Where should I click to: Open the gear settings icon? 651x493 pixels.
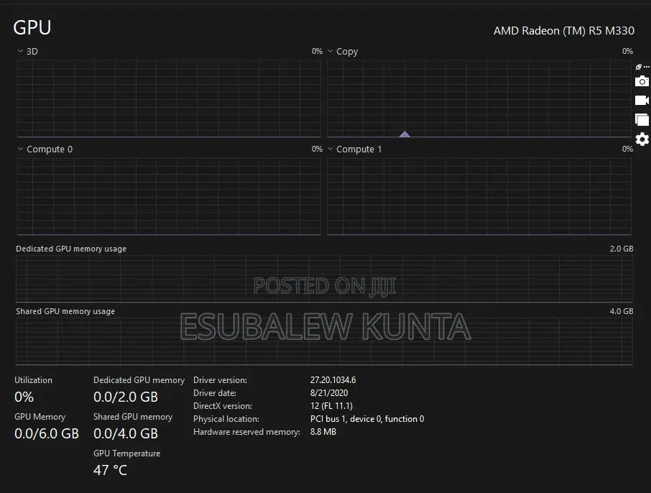642,139
